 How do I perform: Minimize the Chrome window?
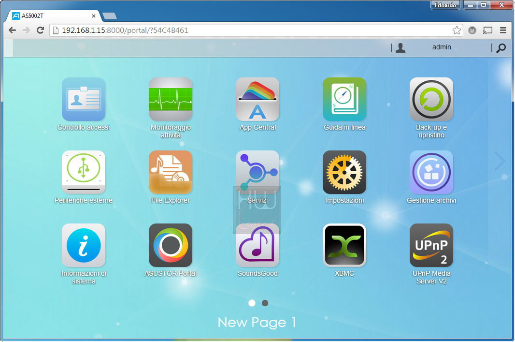coord(471,5)
